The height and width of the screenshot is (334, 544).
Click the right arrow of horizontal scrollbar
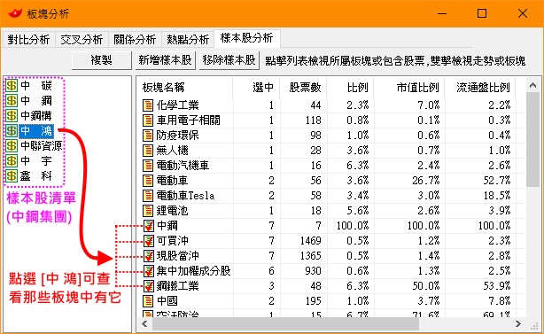(518, 324)
